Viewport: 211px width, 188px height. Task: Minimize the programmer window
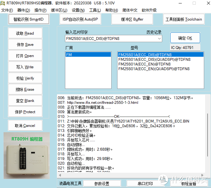coord(180,3)
